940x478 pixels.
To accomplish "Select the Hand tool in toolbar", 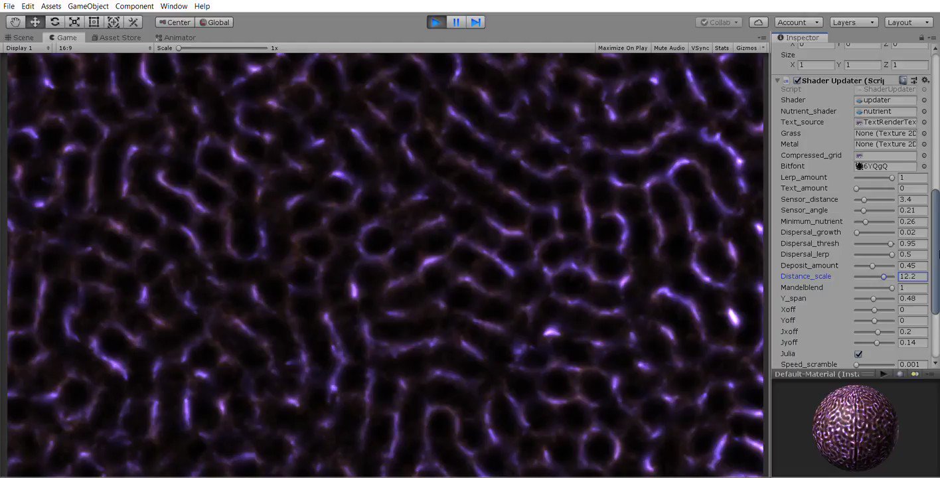I will 15,22.
